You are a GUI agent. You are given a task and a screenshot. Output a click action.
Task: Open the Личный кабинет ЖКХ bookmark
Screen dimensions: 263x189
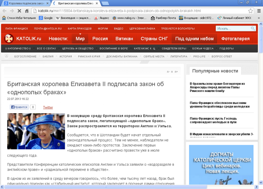tap(234, 18)
